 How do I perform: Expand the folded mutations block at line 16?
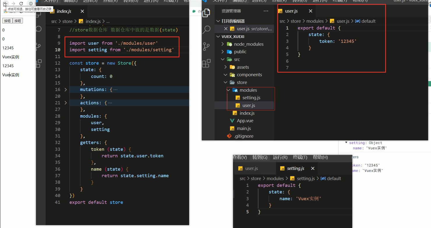click(66, 90)
